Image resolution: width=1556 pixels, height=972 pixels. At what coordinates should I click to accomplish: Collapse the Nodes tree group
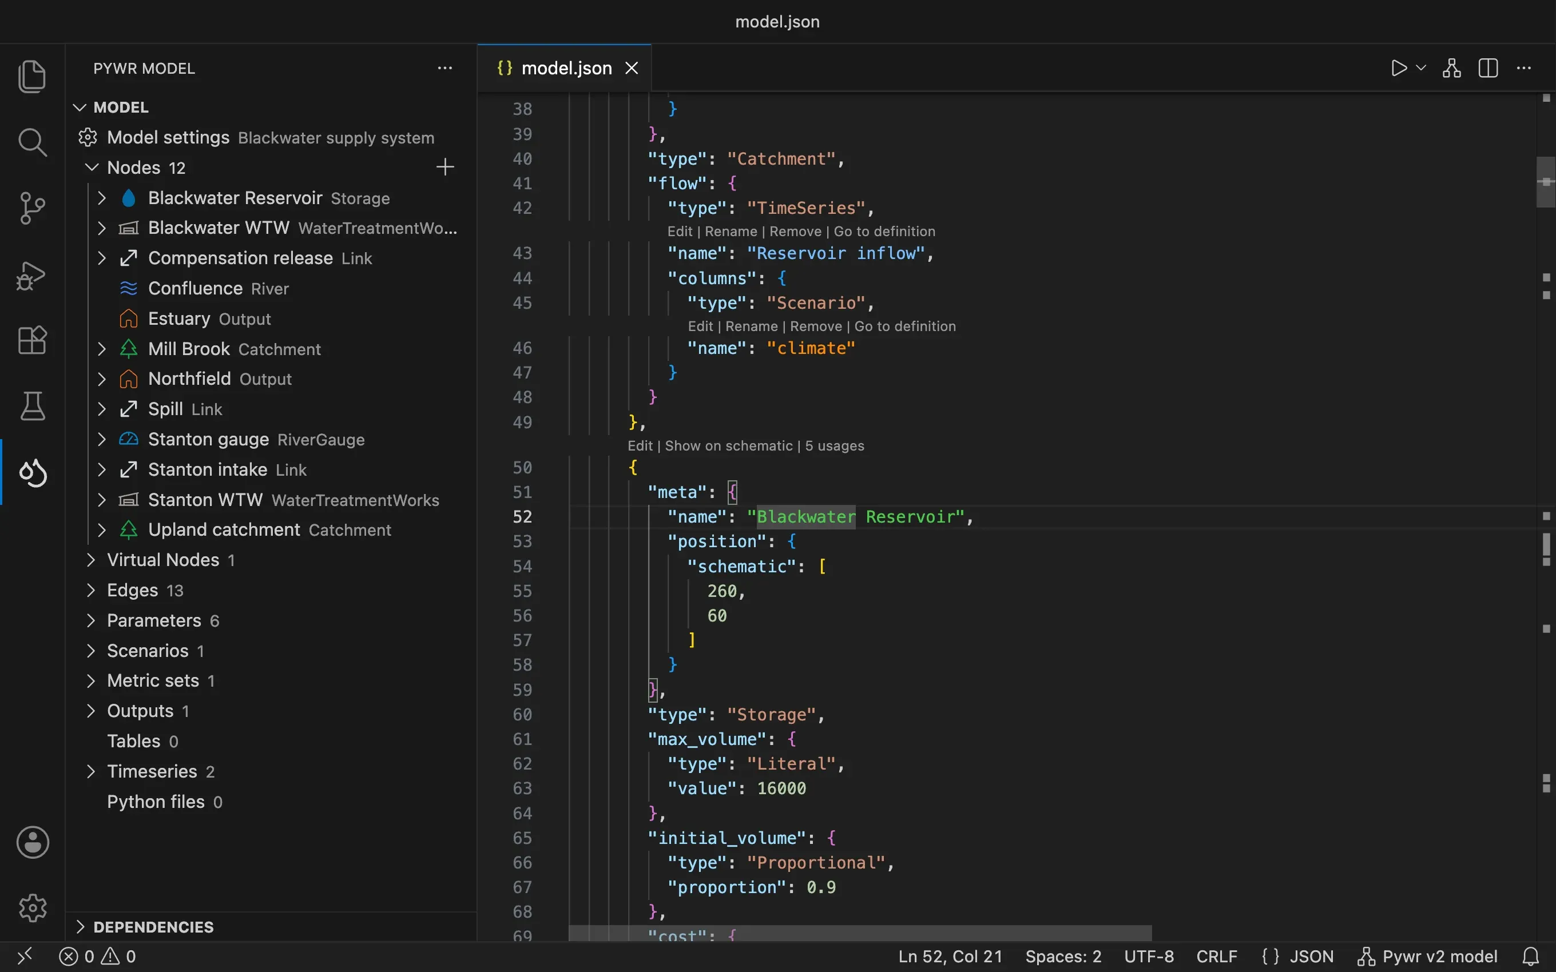[x=92, y=167]
